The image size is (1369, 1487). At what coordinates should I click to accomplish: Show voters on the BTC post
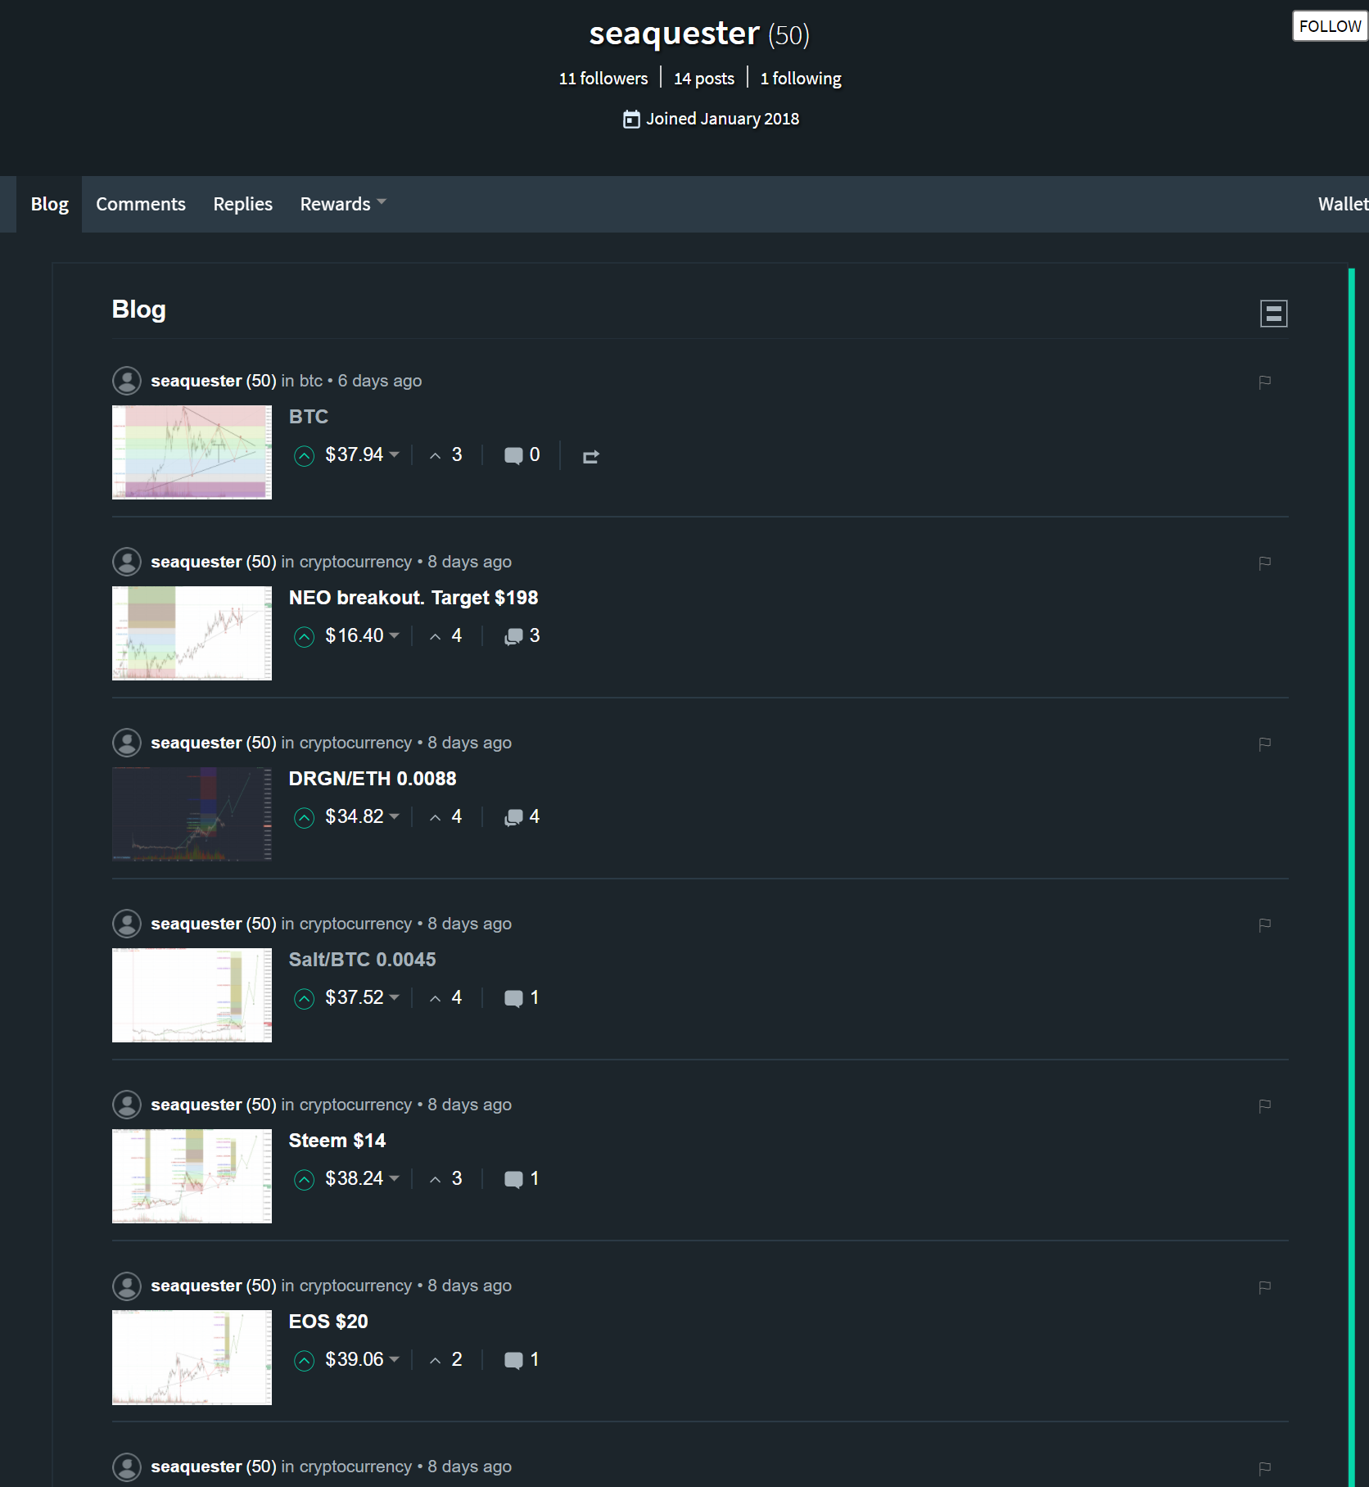446,454
